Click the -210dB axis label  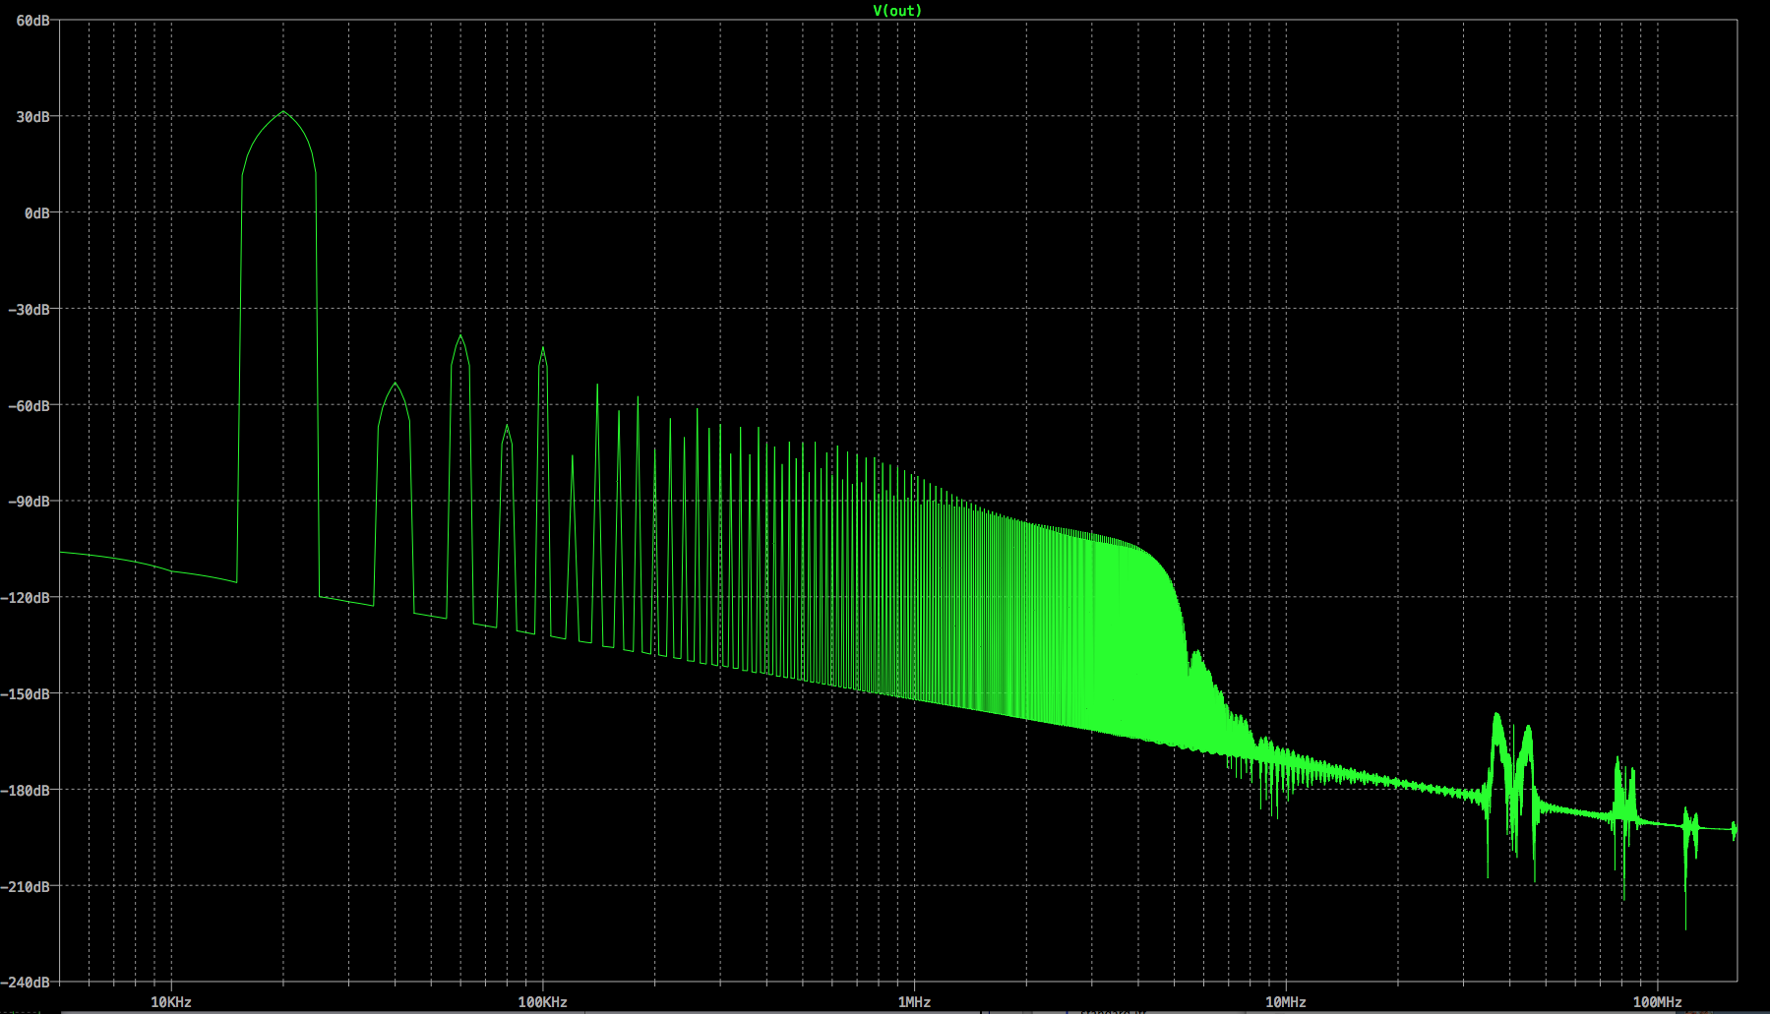tap(26, 887)
